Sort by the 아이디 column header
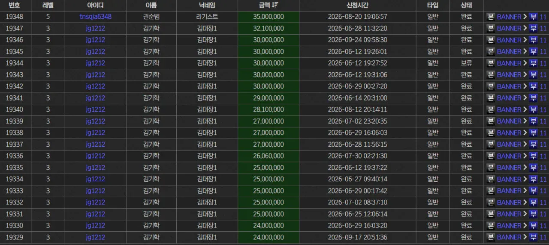The image size is (549, 245). pos(96,5)
